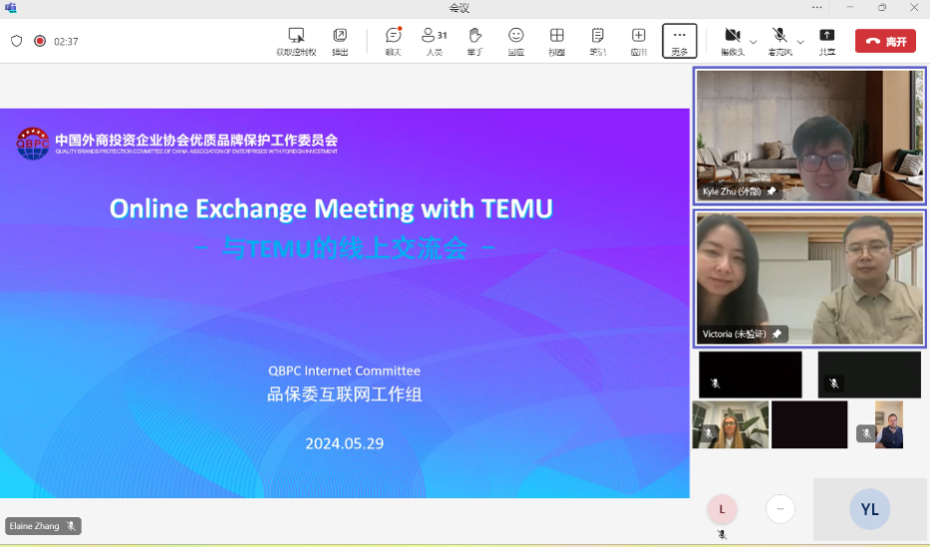Select the blonde woman's video thumbnail
Viewport: 932px width, 548px height.
(x=731, y=424)
